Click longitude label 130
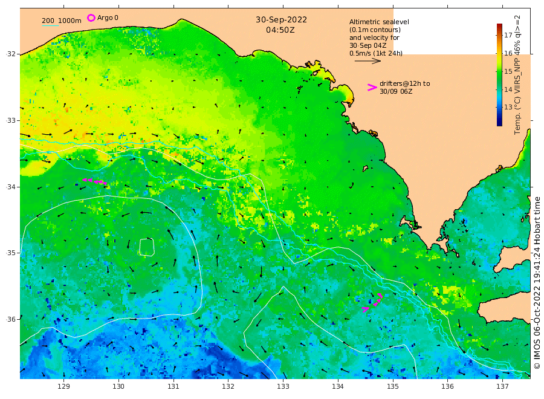This screenshot has width=544, height=399. coord(118,386)
